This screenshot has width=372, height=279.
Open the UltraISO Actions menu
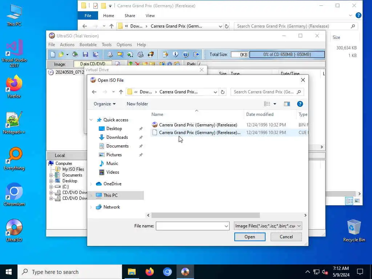(67, 45)
